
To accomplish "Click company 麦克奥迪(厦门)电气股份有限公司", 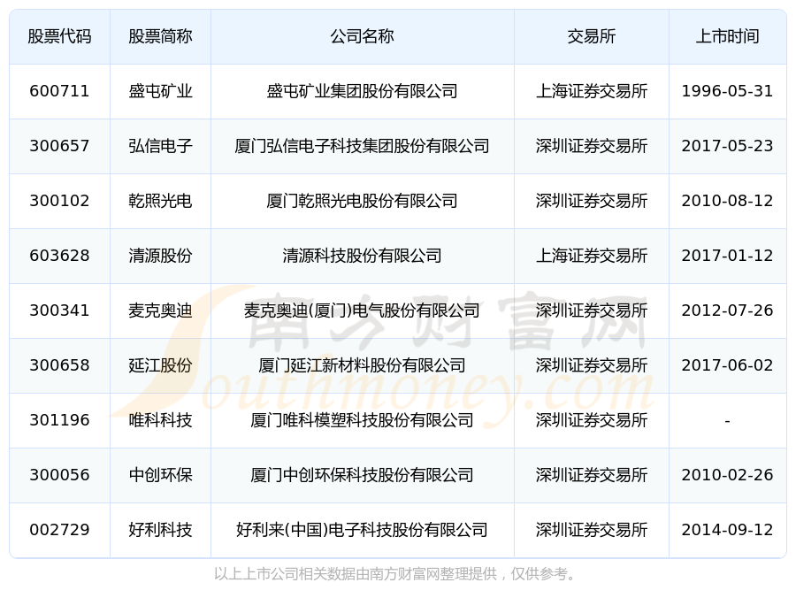I will (363, 310).
